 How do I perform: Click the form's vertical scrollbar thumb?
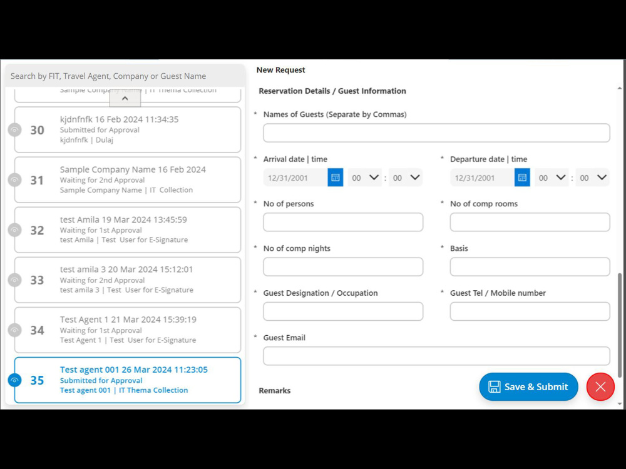tap(620, 325)
